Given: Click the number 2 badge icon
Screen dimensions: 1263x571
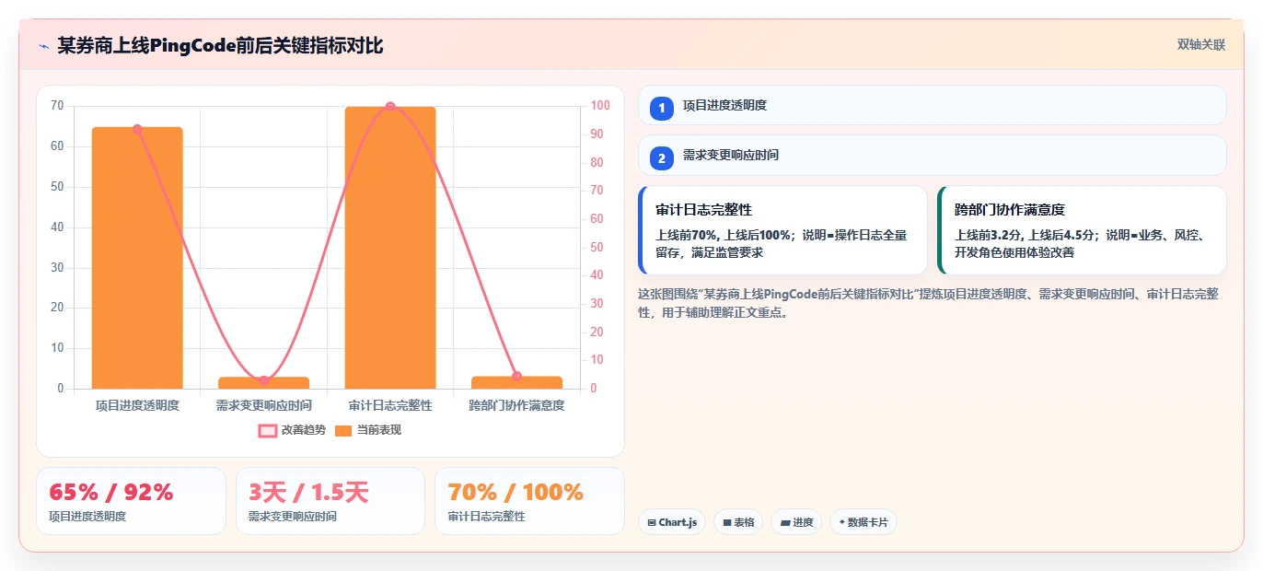Looking at the screenshot, I should (x=662, y=157).
